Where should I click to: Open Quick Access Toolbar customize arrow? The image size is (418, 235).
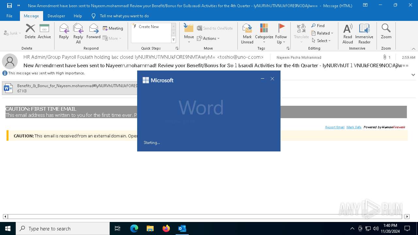19,6
